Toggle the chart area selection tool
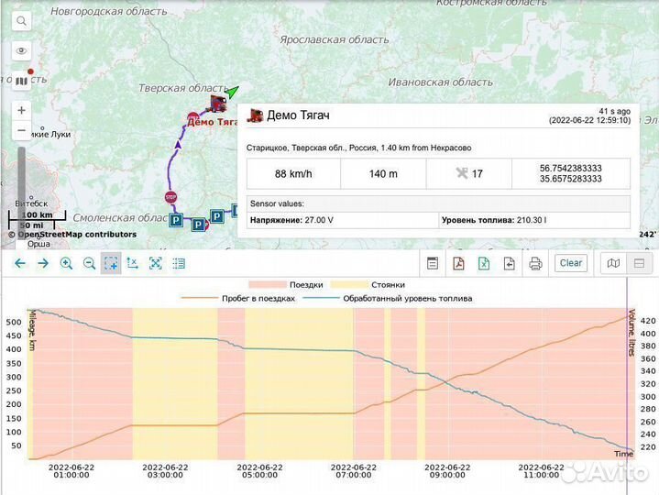Screen dimensions: 659x495 point(111,263)
